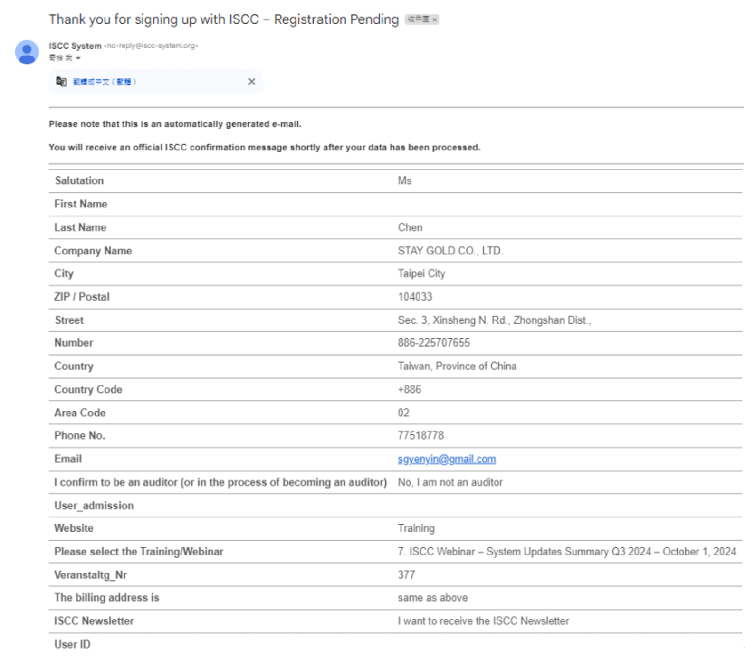Select country value Taiwan, Province of China
Viewport: 745px width, 658px height.
tap(457, 366)
